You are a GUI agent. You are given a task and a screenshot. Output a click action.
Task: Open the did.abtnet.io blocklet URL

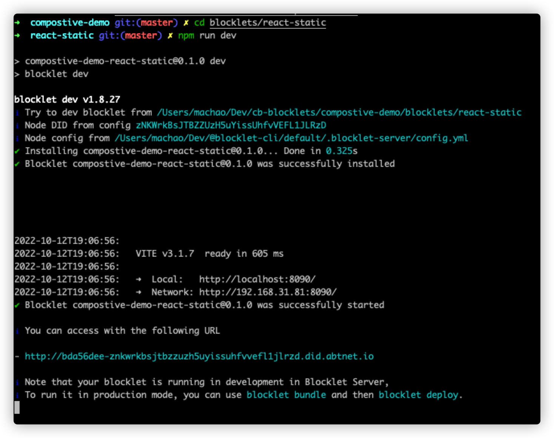coord(199,356)
